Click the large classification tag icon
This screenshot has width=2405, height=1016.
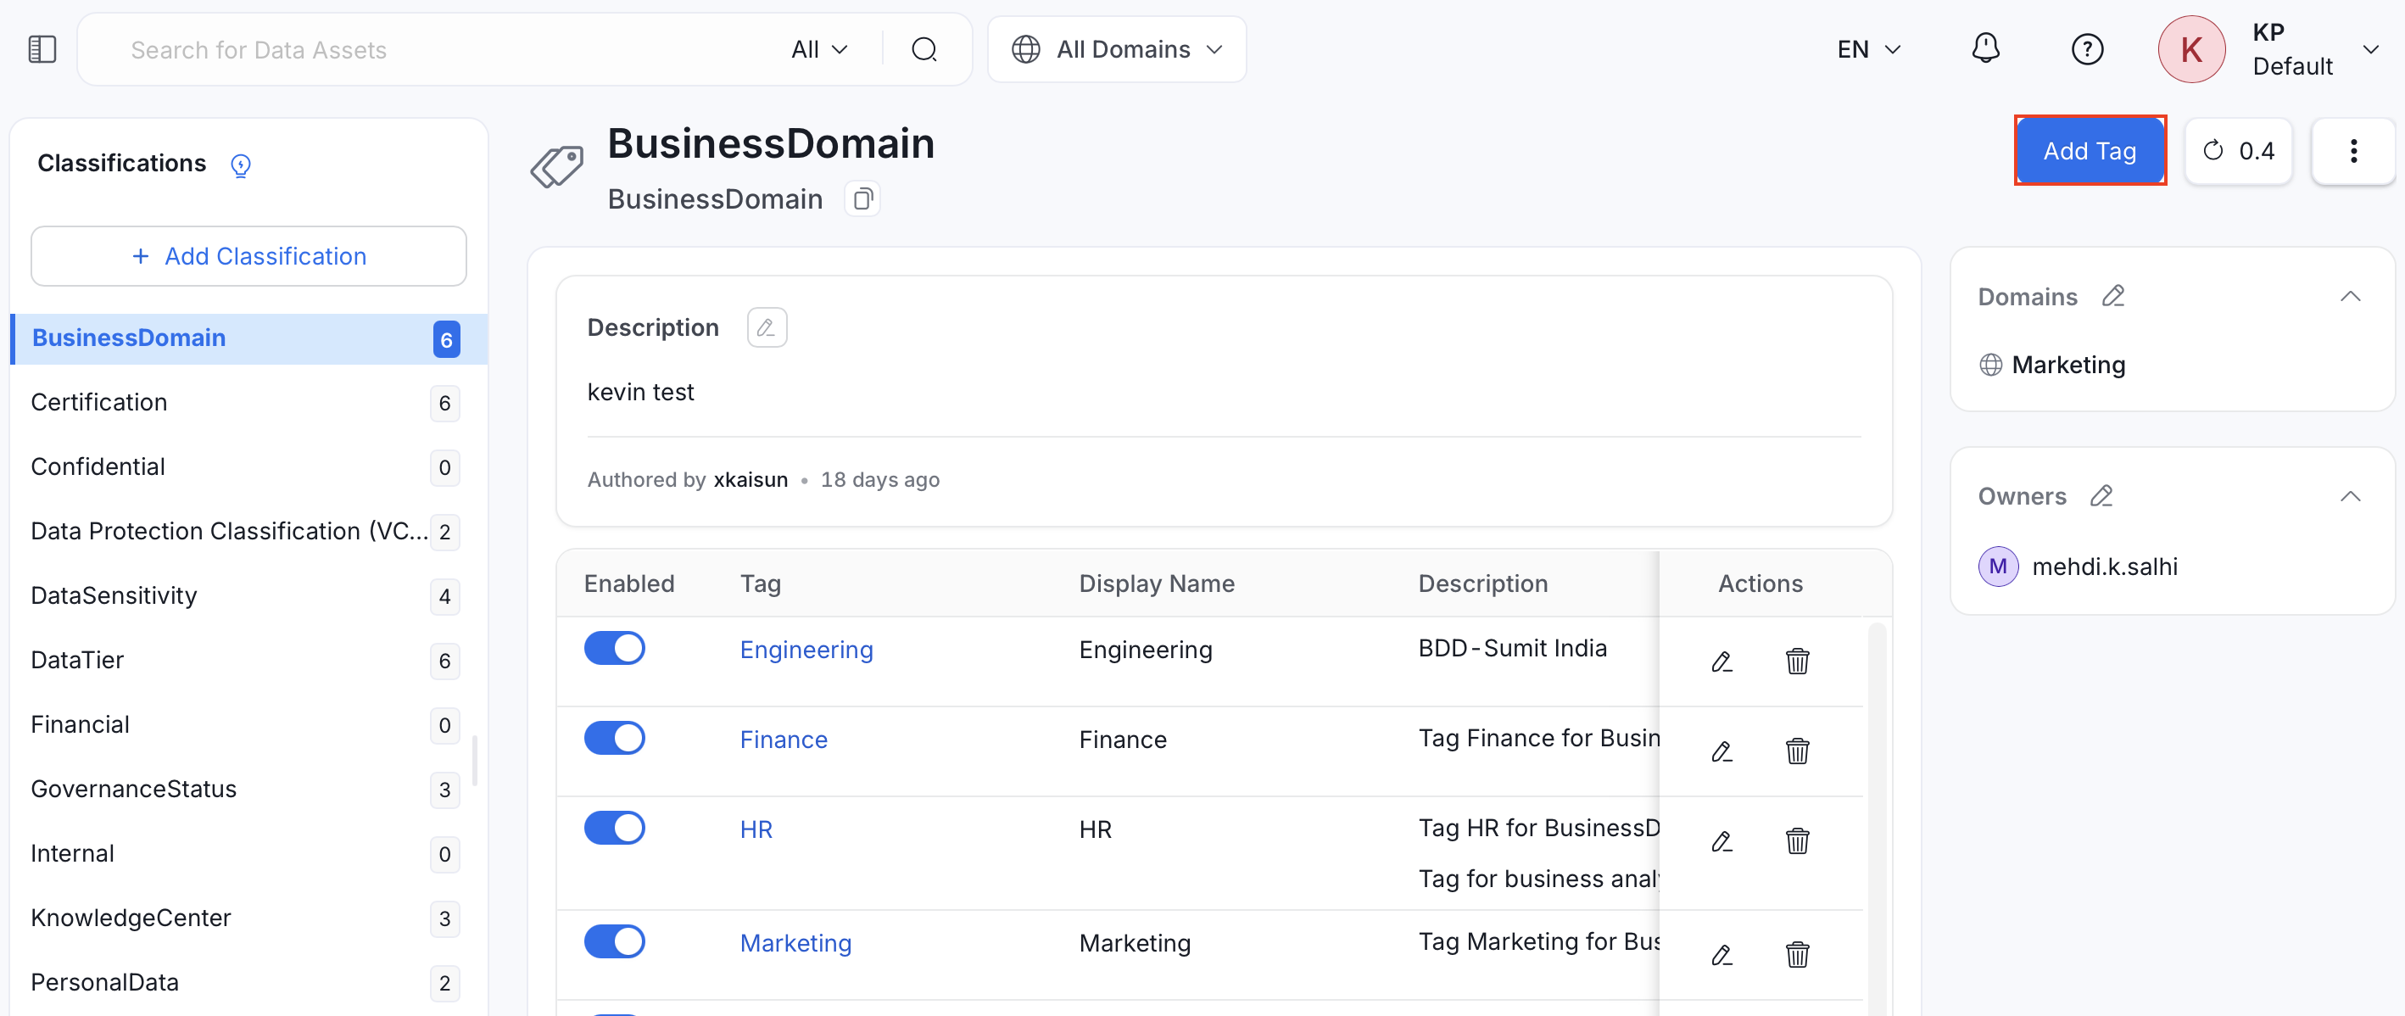pos(557,166)
